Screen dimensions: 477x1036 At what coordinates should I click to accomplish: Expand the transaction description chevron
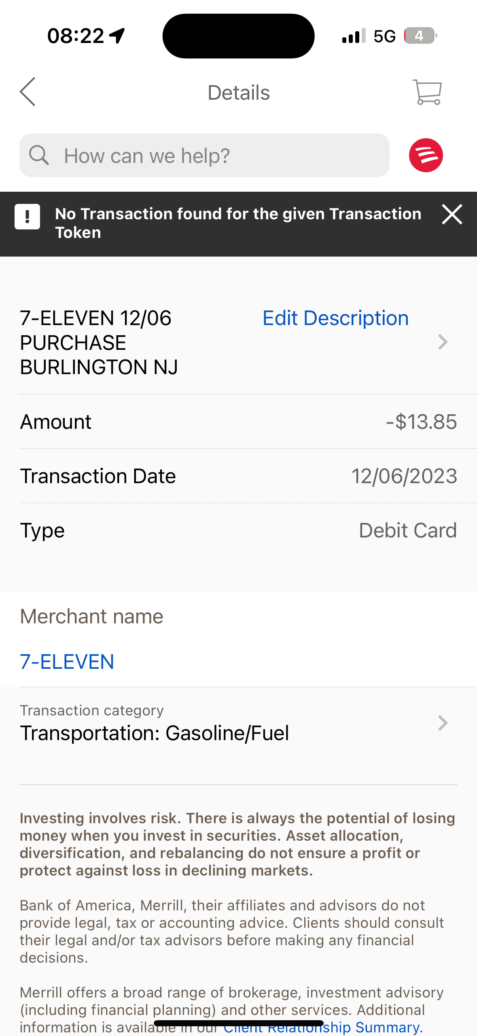coord(443,342)
